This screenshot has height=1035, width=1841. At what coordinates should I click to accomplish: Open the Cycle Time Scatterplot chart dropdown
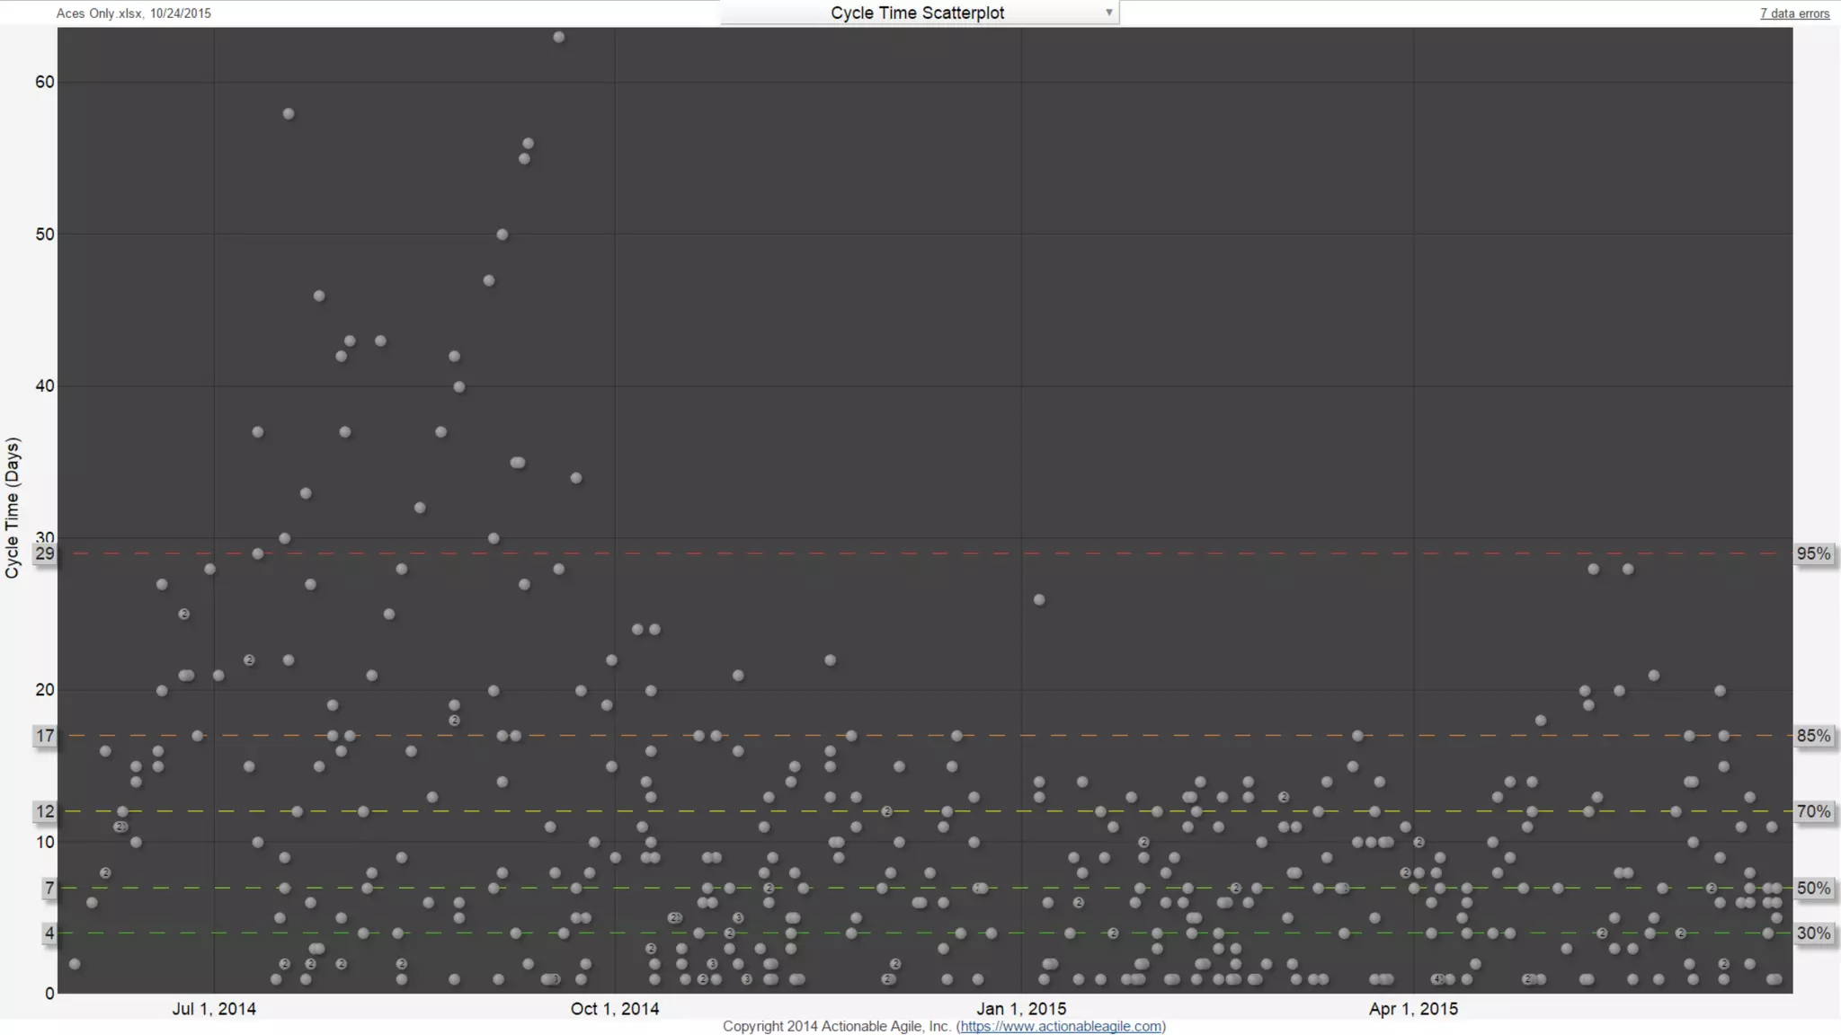(918, 13)
